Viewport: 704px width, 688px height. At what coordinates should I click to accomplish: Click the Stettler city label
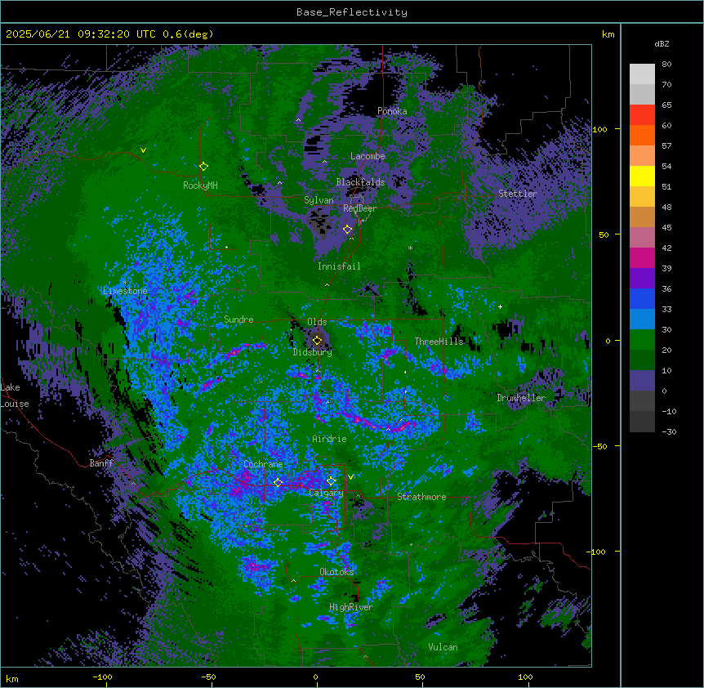(518, 194)
